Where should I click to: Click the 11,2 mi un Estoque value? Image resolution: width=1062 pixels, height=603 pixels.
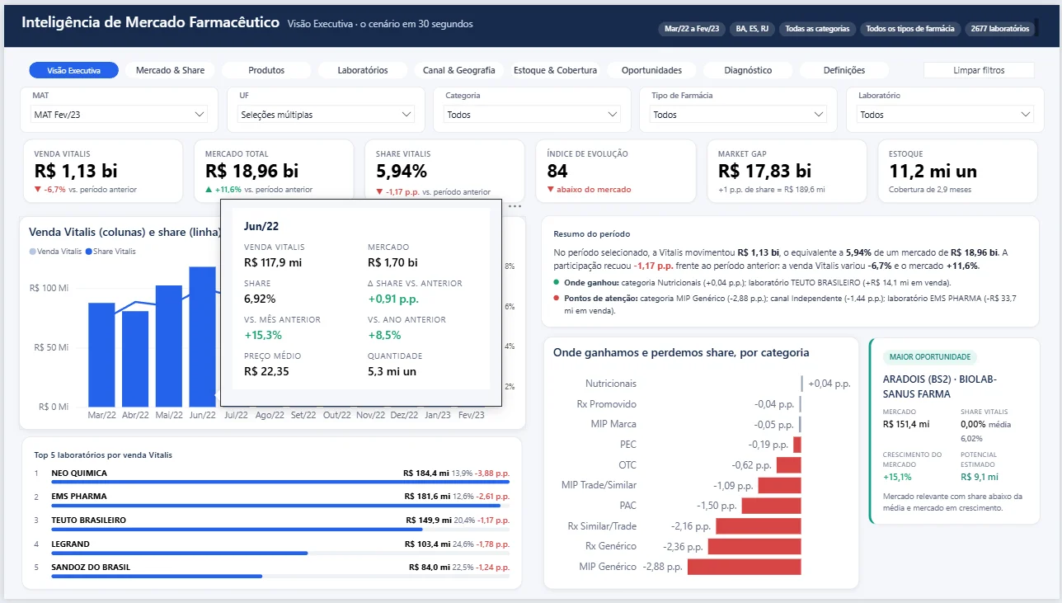pos(933,172)
